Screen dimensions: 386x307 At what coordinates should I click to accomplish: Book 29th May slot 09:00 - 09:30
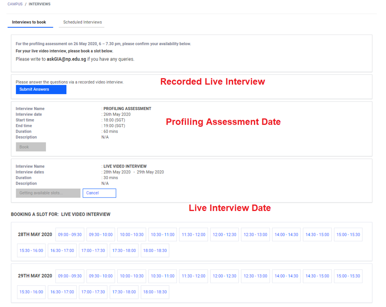click(x=70, y=276)
